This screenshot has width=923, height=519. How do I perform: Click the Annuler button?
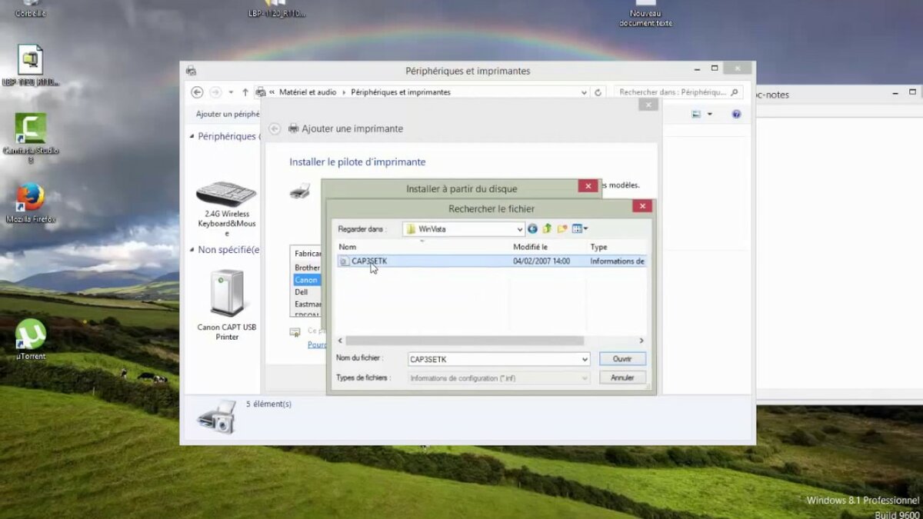622,378
